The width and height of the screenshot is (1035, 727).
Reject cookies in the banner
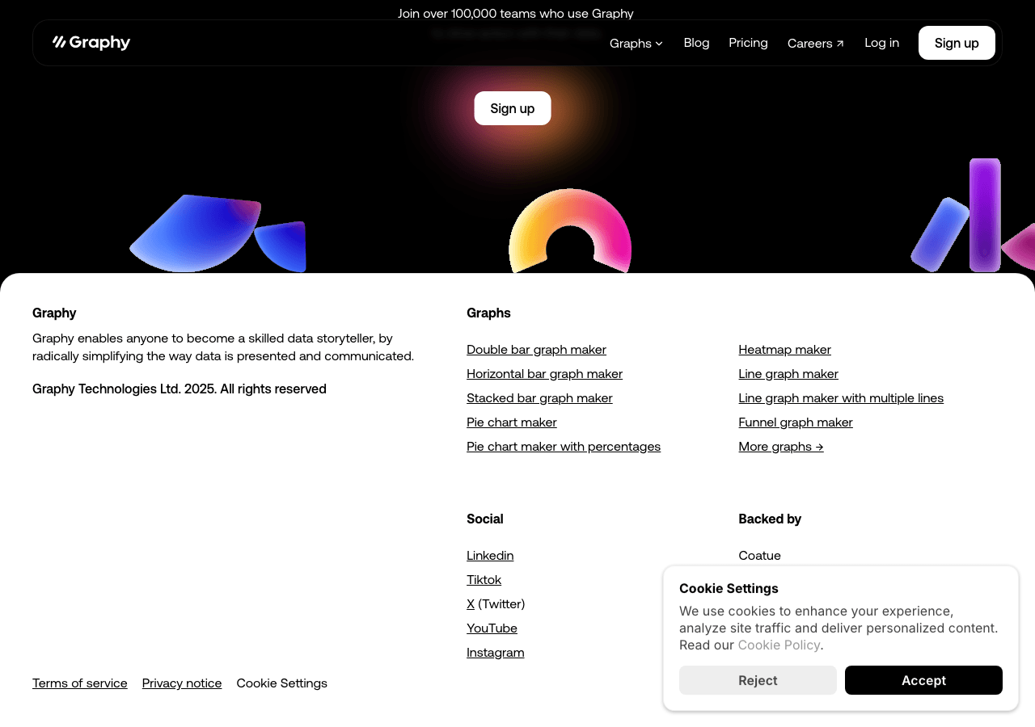[x=758, y=680]
